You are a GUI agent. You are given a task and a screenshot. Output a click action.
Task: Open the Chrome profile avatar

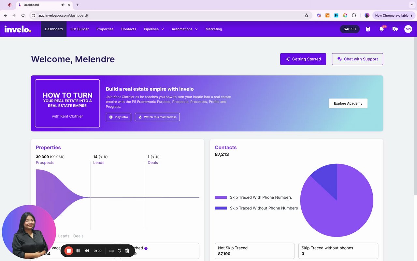point(367,15)
